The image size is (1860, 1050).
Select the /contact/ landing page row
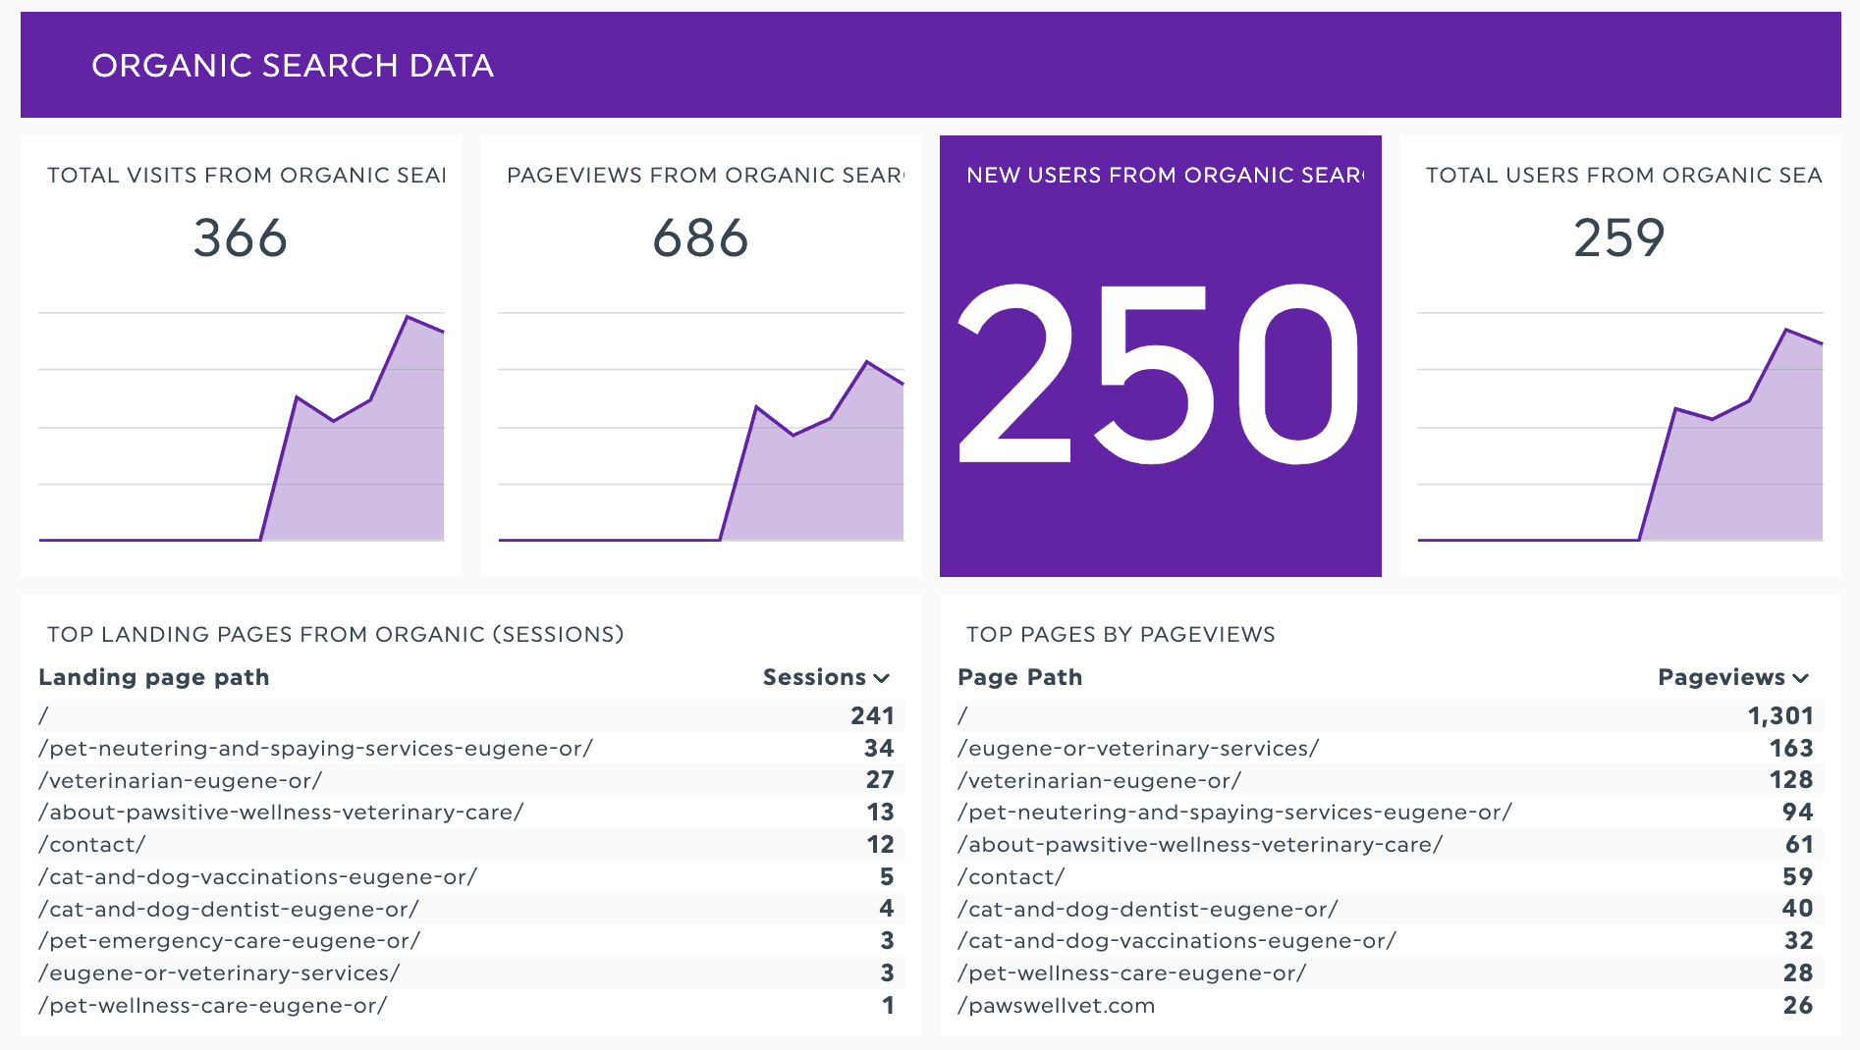(92, 845)
